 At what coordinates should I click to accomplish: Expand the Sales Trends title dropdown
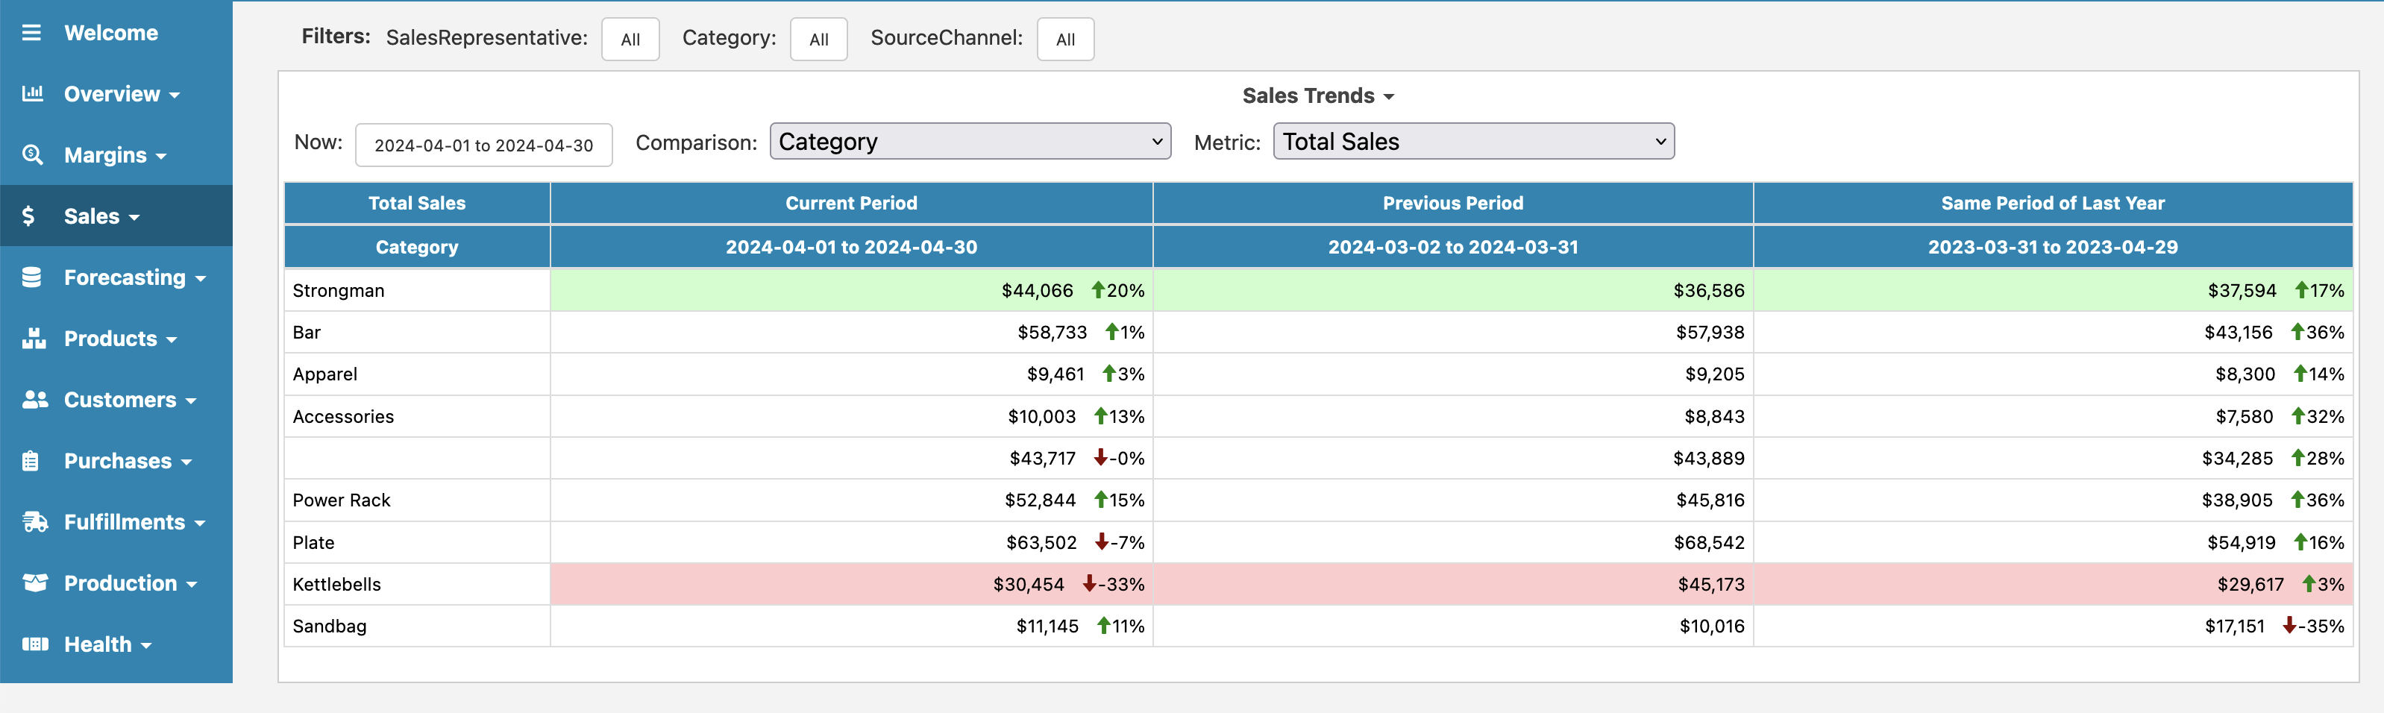click(x=1317, y=96)
